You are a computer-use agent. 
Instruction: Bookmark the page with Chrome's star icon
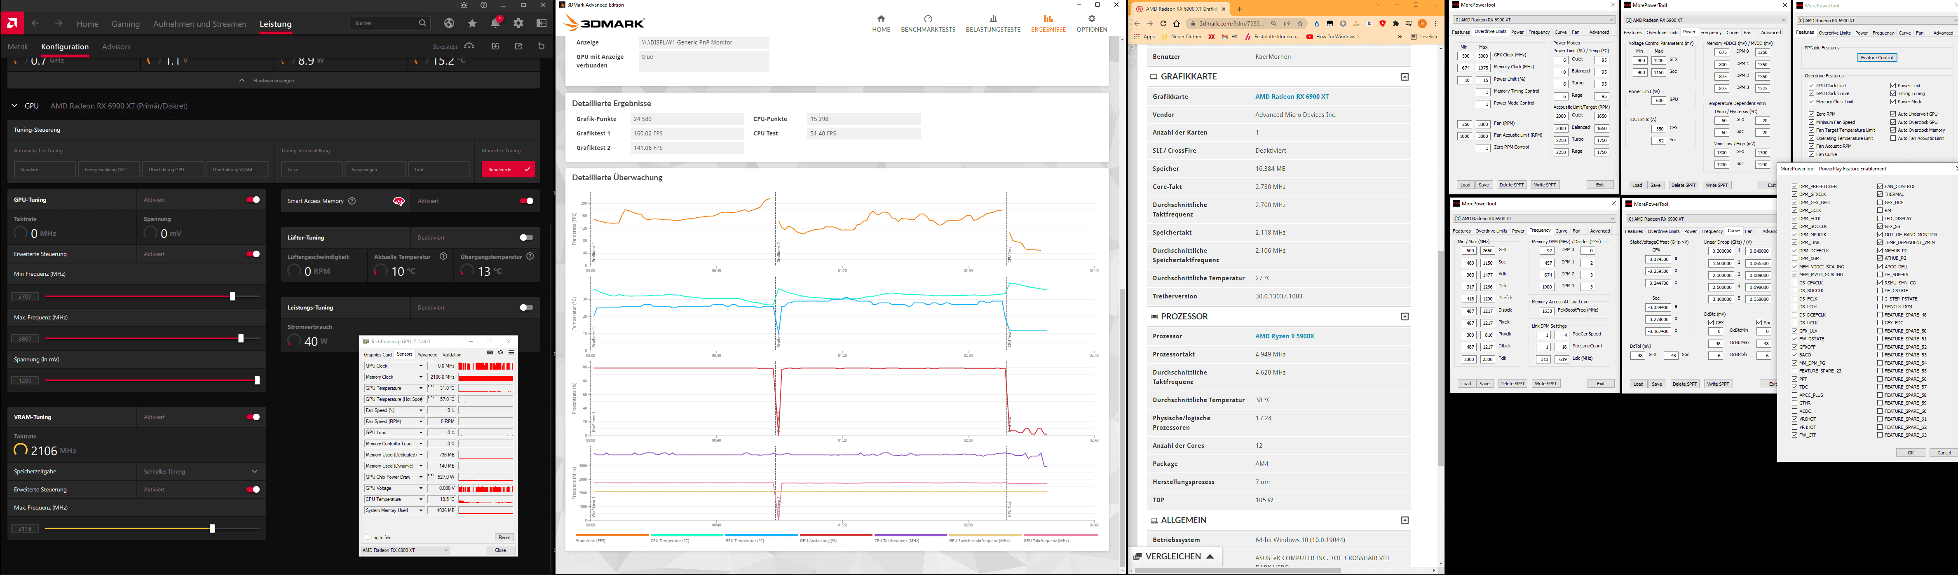(x=1301, y=23)
